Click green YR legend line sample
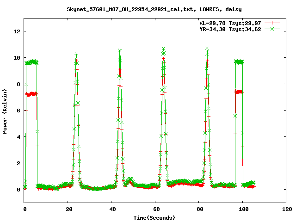The height and width of the screenshot is (222, 296). [x=272, y=29]
